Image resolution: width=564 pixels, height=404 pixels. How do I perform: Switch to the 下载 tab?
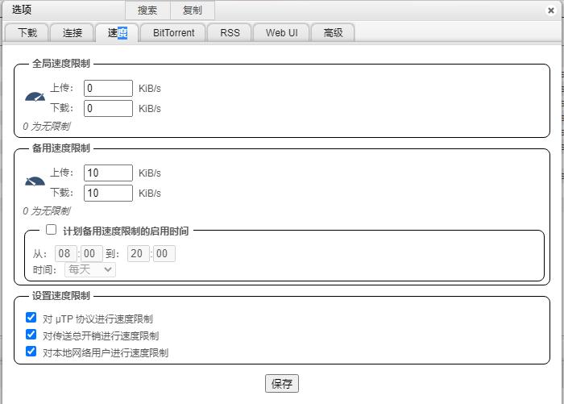coord(27,33)
